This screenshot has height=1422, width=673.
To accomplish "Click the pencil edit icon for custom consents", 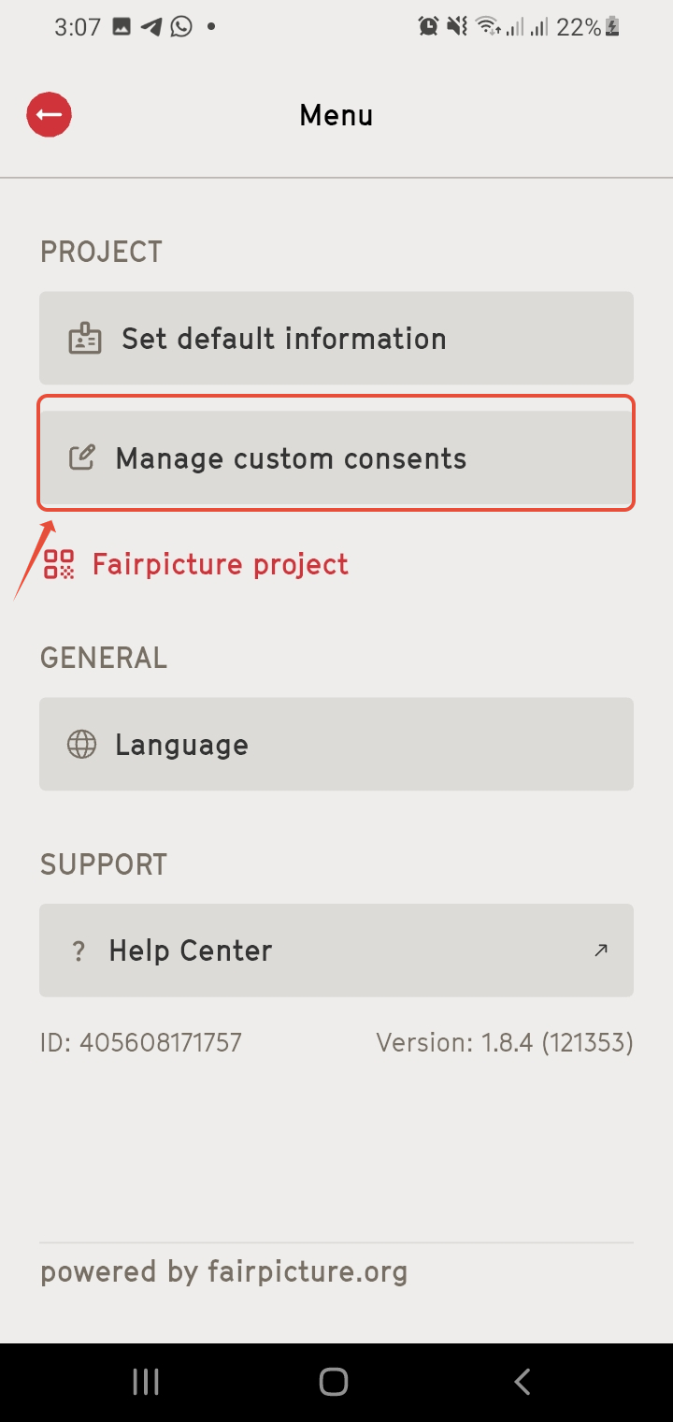I will coord(82,457).
